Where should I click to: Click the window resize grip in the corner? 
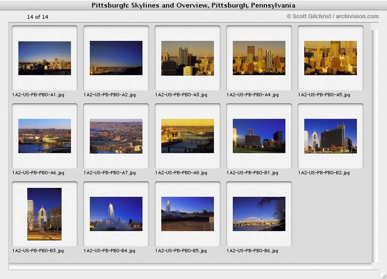coord(383,275)
